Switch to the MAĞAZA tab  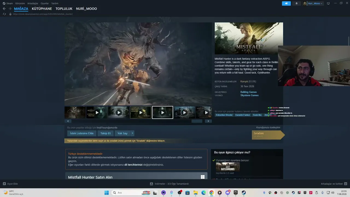pos(21,9)
